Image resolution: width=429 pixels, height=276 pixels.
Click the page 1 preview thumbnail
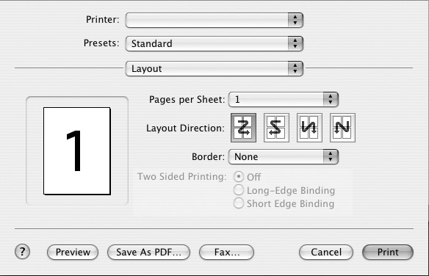[x=77, y=150]
